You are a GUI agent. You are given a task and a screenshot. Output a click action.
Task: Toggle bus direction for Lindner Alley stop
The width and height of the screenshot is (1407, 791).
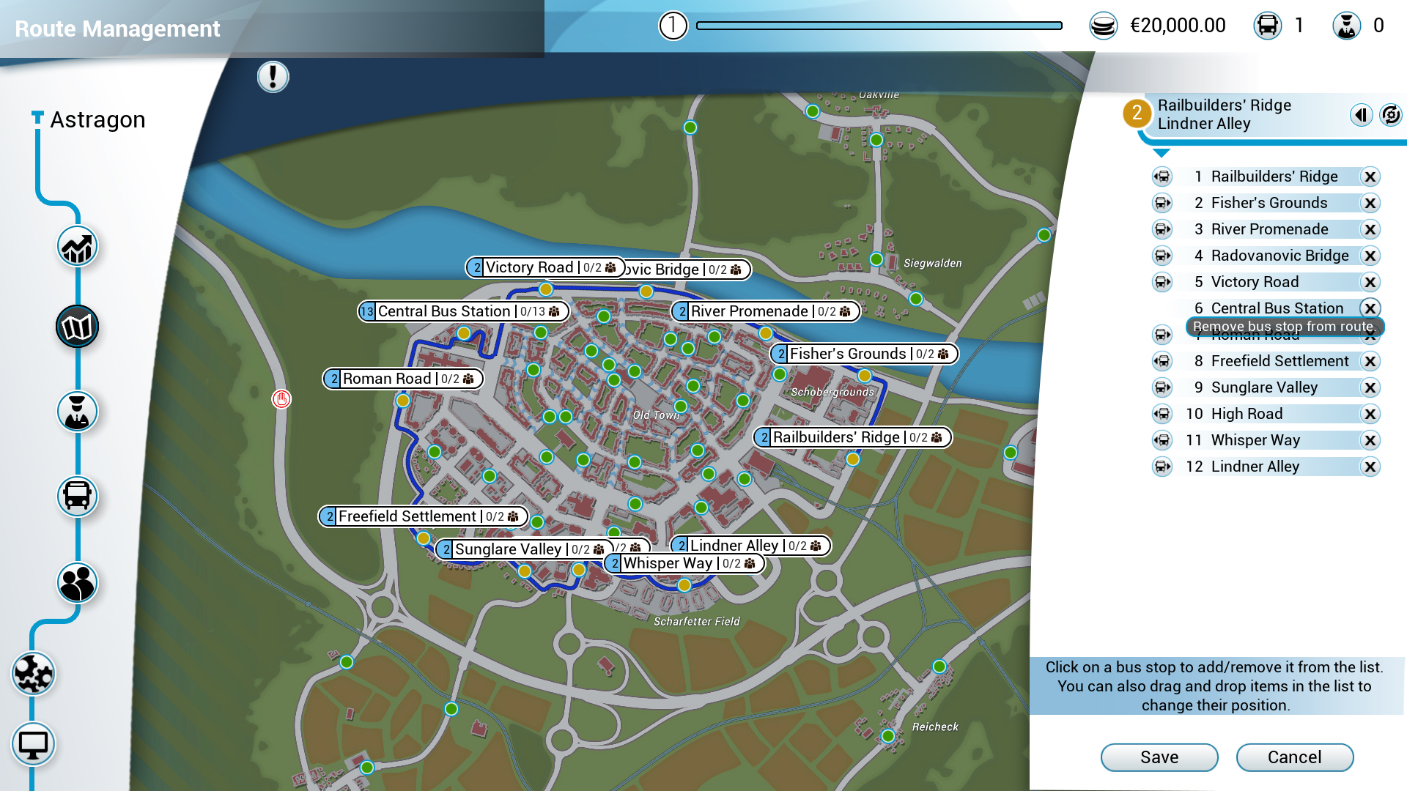(x=1162, y=467)
